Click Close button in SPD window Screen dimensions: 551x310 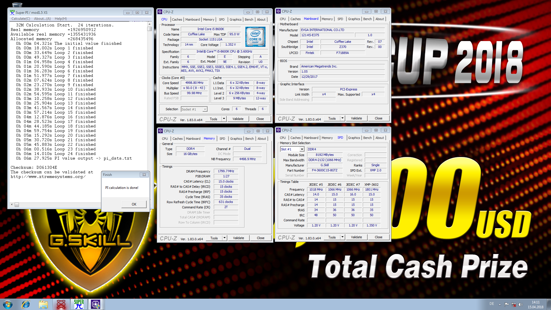[x=379, y=237]
